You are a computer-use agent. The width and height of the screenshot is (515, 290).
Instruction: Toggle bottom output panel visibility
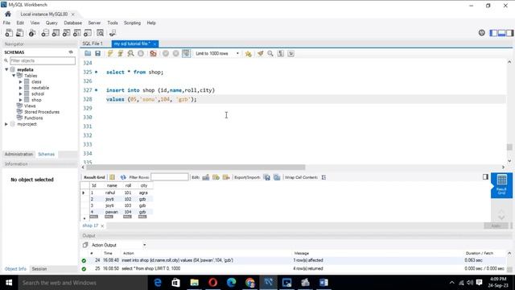(x=501, y=33)
